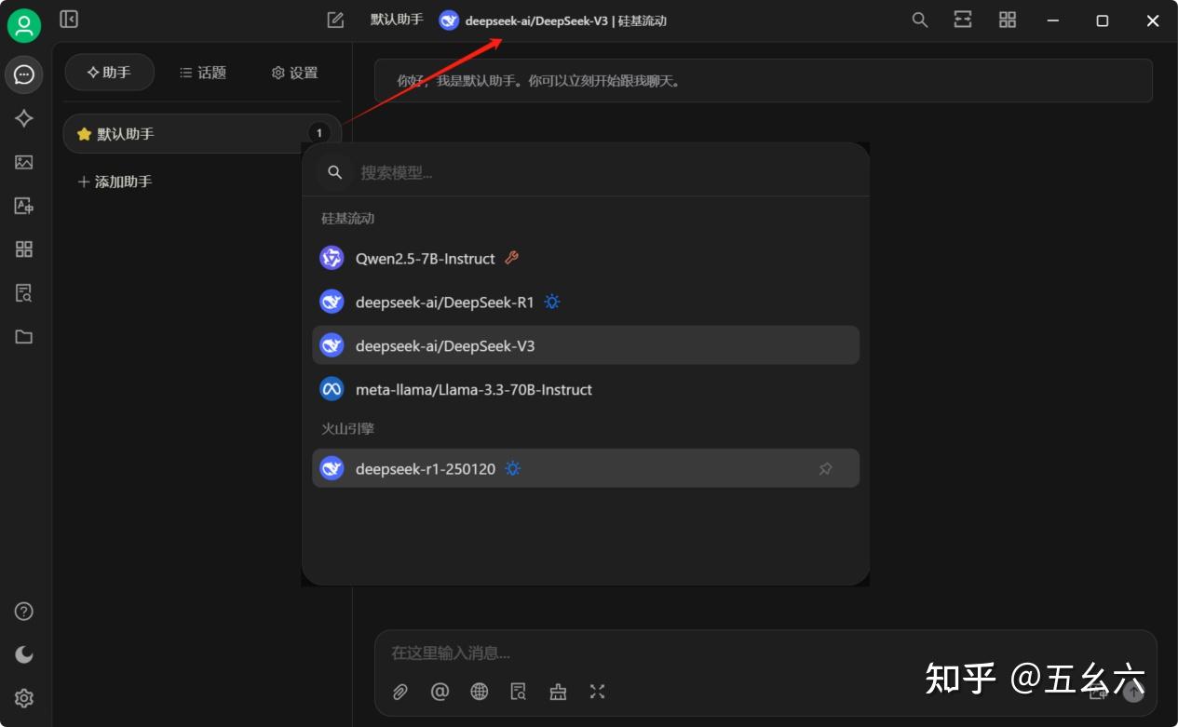Screen dimensions: 1178x727
Task: Enable web search with the globe icon
Action: [479, 692]
